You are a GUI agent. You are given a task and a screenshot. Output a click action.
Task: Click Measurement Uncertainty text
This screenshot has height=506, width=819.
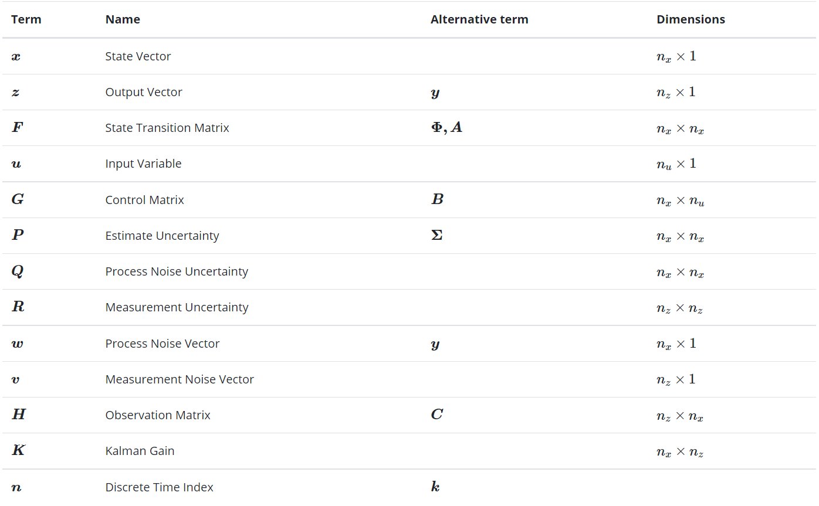click(177, 307)
